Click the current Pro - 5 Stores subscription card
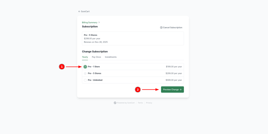 pyautogui.click(x=133, y=39)
